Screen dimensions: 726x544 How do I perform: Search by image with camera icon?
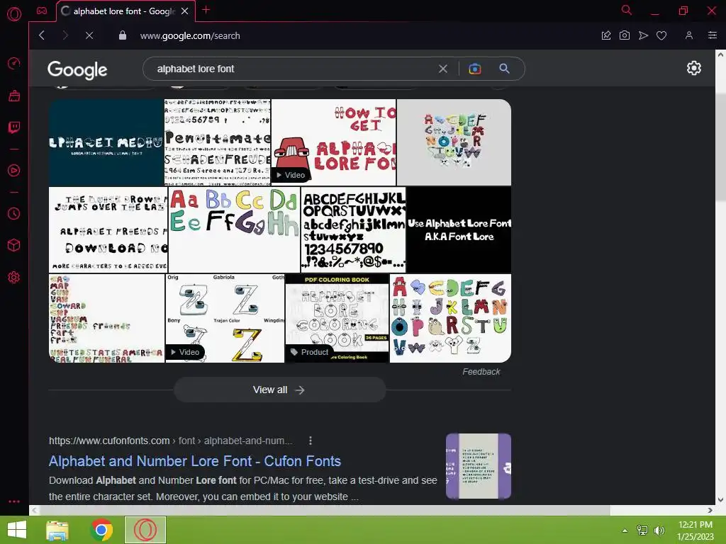tap(474, 69)
